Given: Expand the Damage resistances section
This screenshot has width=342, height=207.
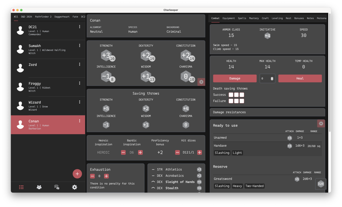Looking at the screenshot, I should click(x=267, y=112).
